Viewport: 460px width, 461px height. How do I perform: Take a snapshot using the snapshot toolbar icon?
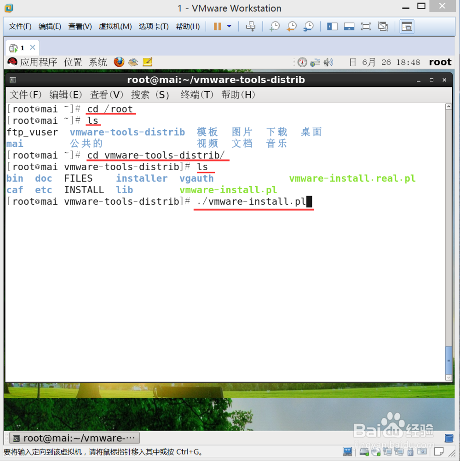point(275,26)
